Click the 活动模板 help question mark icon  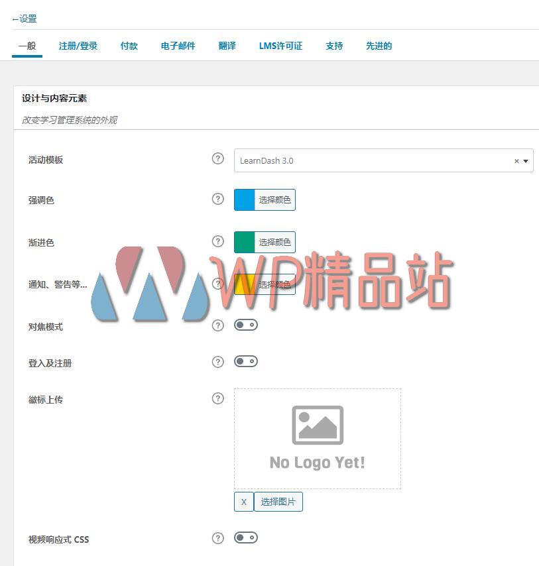point(217,158)
